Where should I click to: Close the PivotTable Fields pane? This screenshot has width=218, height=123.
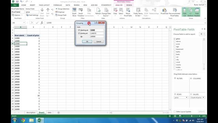coord(204,29)
